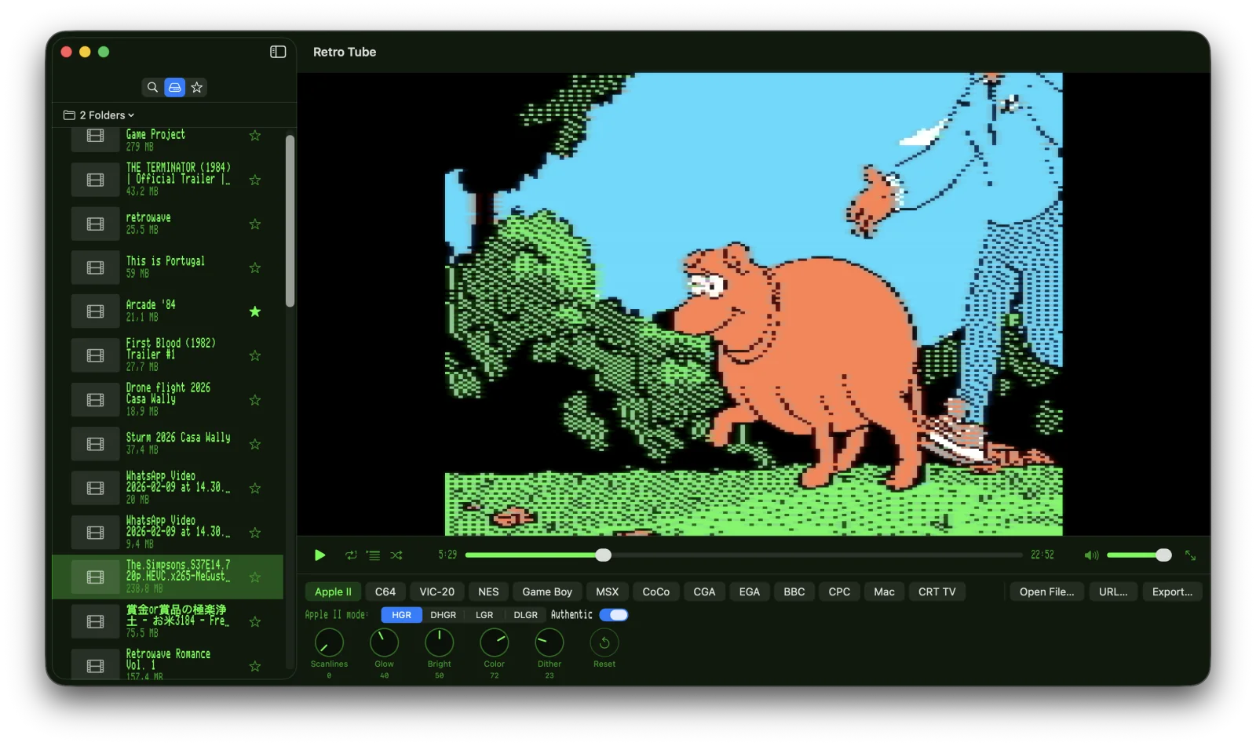Click the Arcade '84 film thumbnail
Image resolution: width=1256 pixels, height=746 pixels.
tap(95, 311)
